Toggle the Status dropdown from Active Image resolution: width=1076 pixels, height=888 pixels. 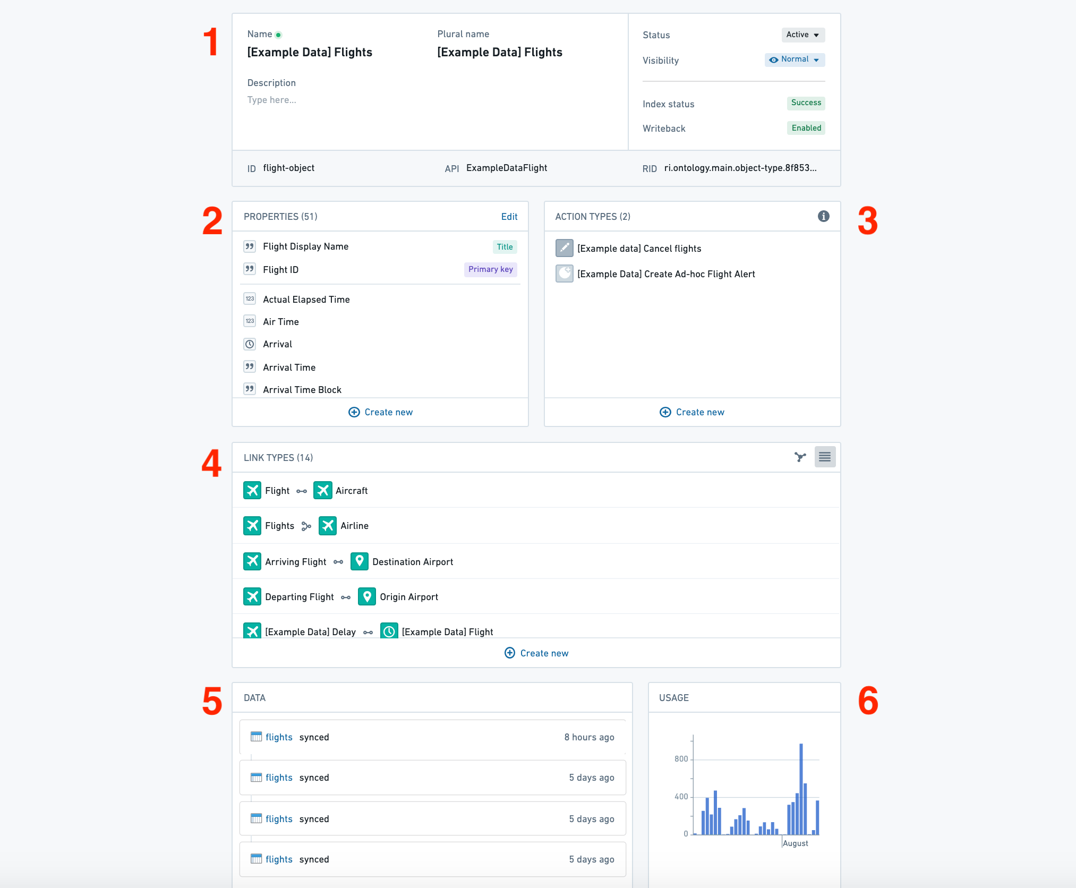800,34
